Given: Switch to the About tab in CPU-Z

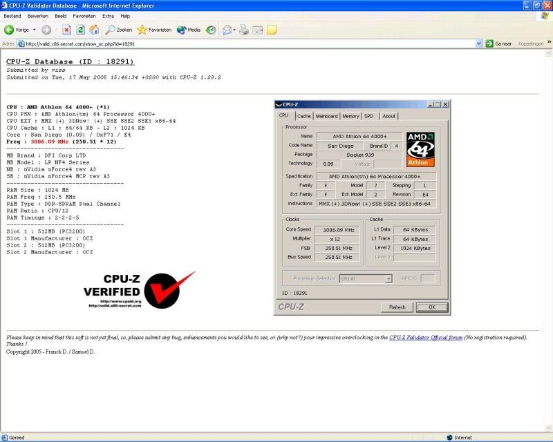Looking at the screenshot, I should (388, 116).
